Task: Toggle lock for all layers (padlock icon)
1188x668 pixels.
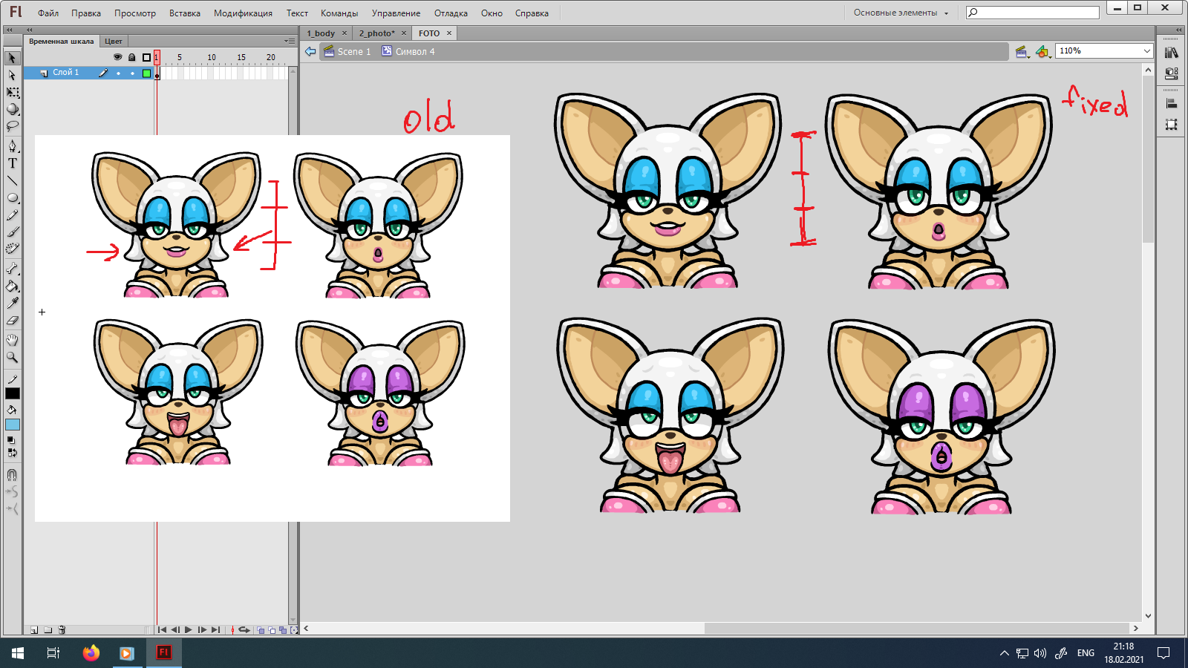Action: (x=131, y=57)
